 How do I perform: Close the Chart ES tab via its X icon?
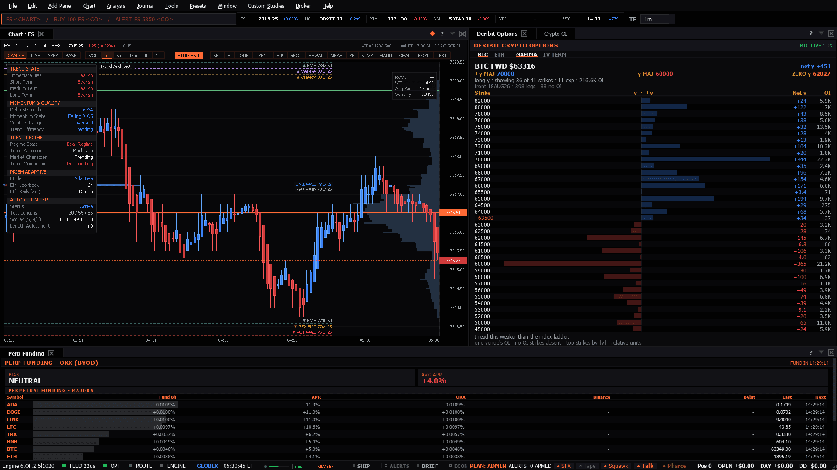pos(41,34)
